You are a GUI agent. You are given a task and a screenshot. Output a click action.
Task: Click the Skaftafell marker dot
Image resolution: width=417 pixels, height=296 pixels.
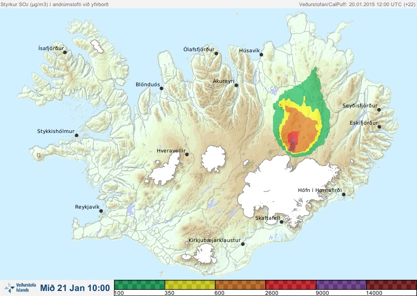281,222
